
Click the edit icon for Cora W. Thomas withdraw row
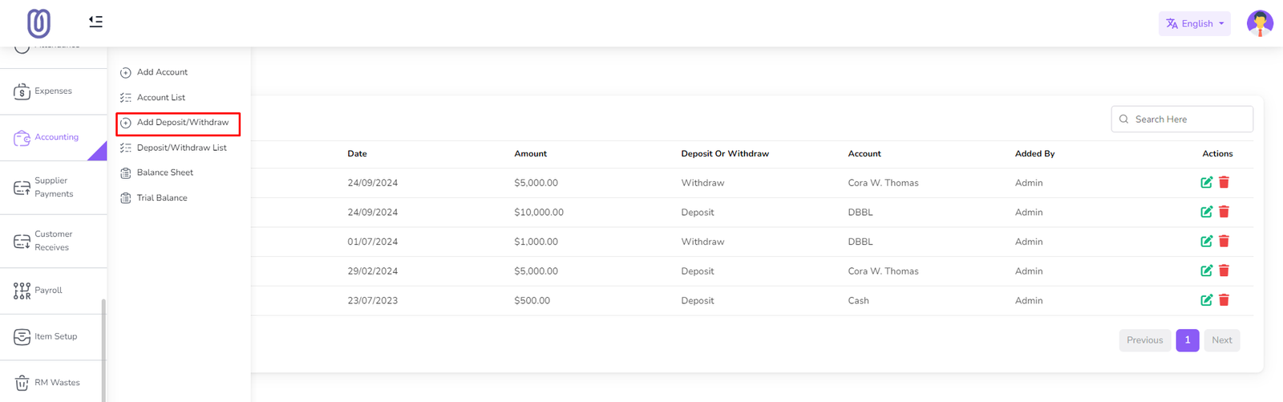pos(1206,183)
